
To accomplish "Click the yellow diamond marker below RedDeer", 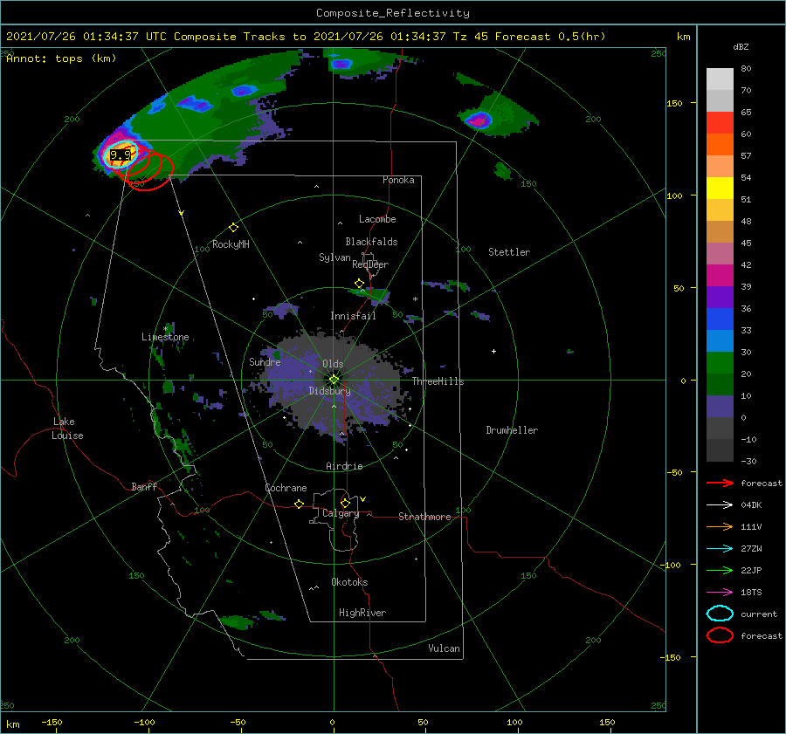I will [360, 284].
